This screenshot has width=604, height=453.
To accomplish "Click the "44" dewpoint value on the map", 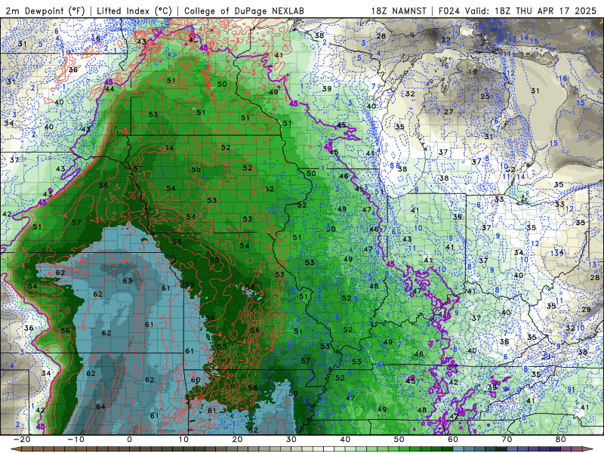I will coord(109,88).
